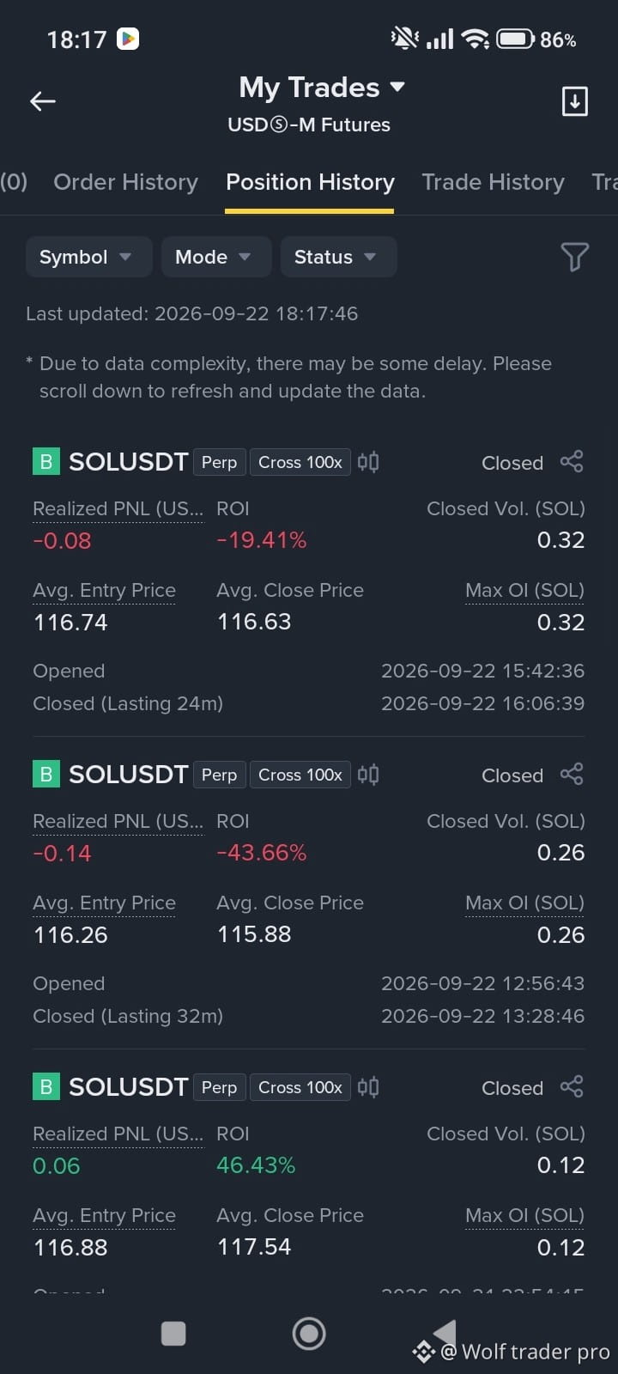Tap the Android home circle button
The width and height of the screenshot is (618, 1374).
point(309,1334)
